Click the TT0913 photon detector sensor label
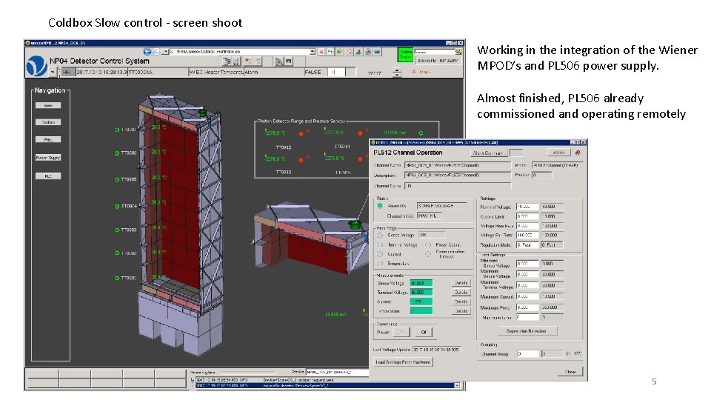The height and width of the screenshot is (400, 711). pyautogui.click(x=284, y=173)
